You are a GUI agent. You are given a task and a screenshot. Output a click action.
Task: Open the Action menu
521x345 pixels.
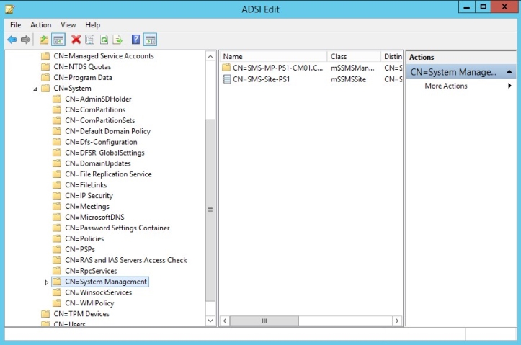pos(40,24)
